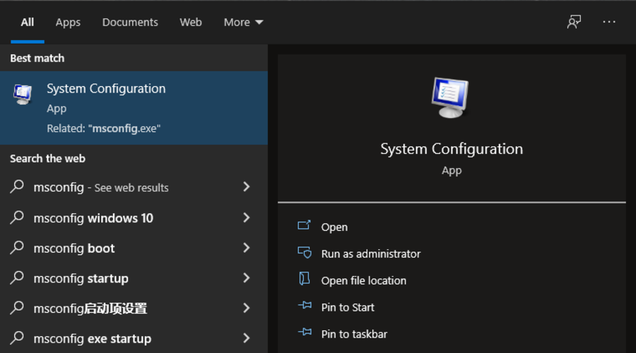Expand the msconfig windows 10 arrow
Viewport: 636px width, 353px height.
[x=246, y=217]
